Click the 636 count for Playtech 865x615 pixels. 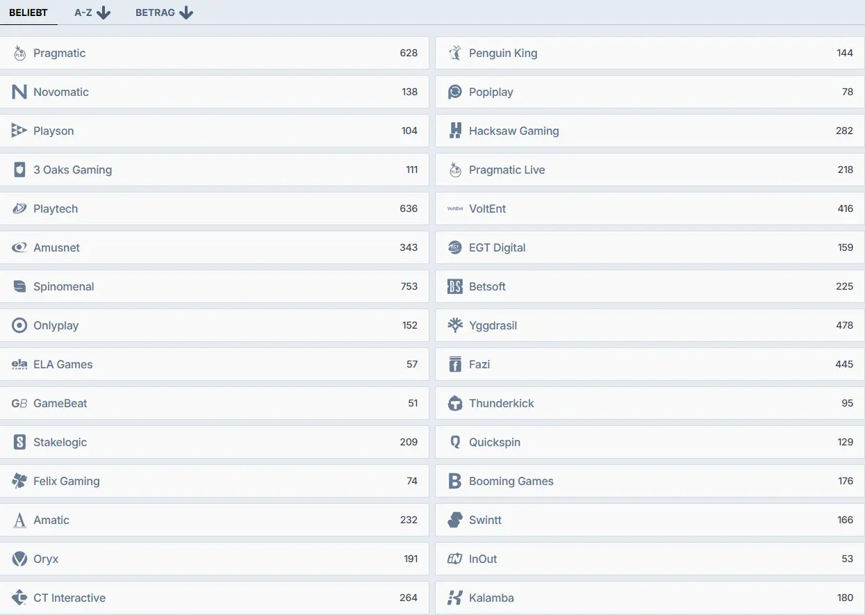click(409, 208)
